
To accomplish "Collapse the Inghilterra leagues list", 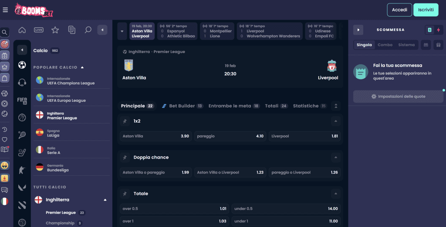I will click(x=105, y=200).
